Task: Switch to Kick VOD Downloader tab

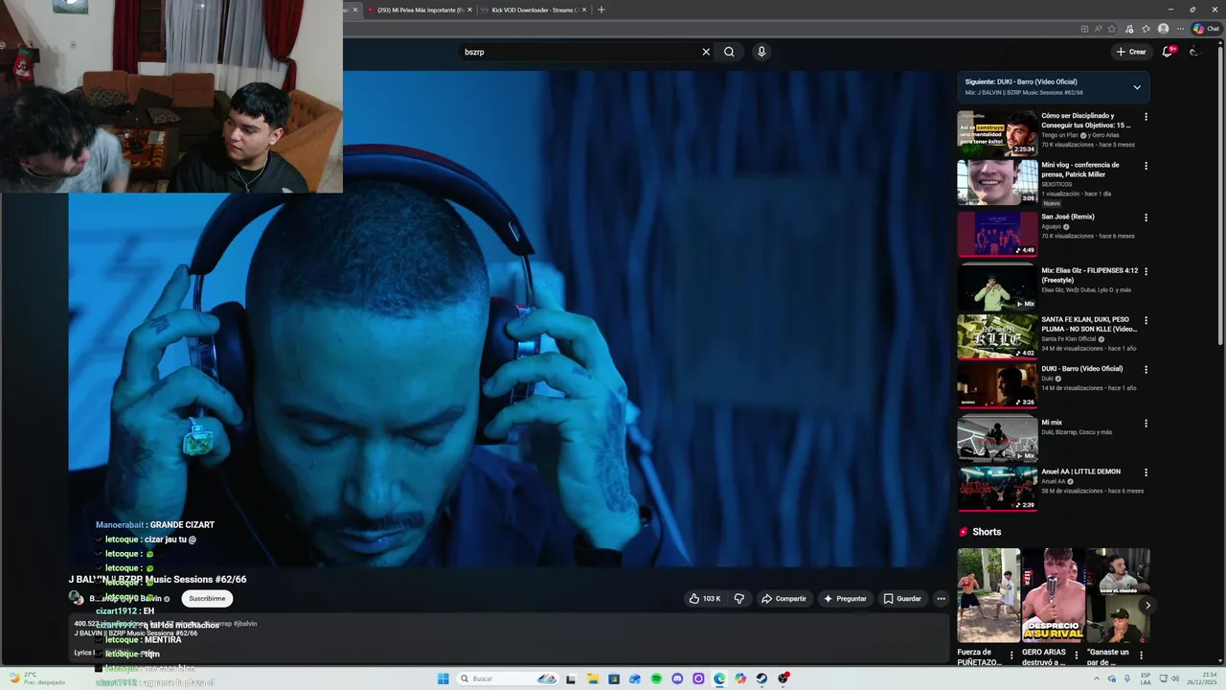Action: (x=534, y=10)
